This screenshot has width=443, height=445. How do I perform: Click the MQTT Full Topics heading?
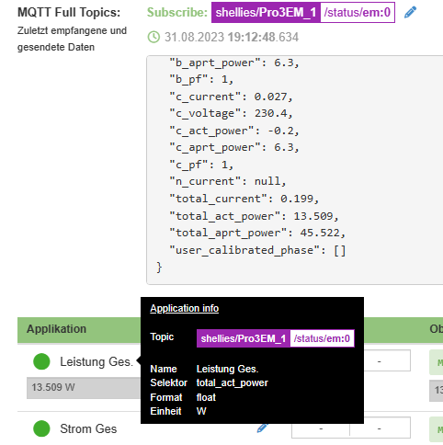tap(69, 12)
